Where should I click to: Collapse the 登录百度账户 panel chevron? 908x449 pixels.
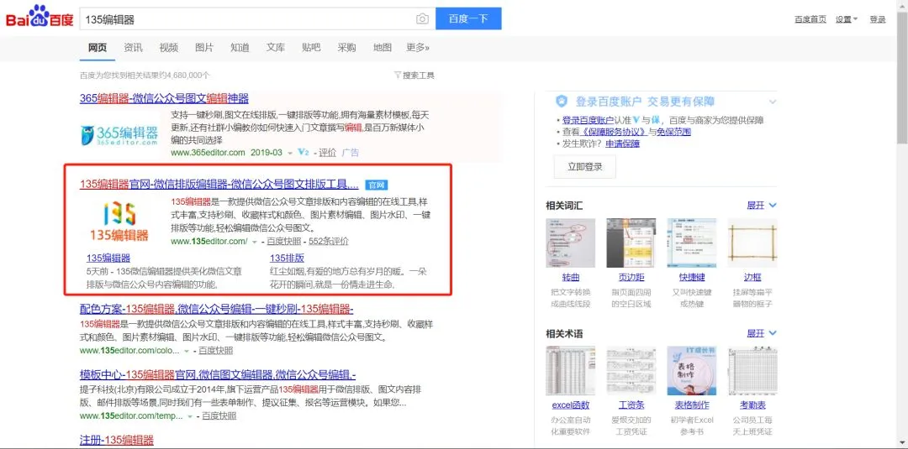tap(772, 102)
